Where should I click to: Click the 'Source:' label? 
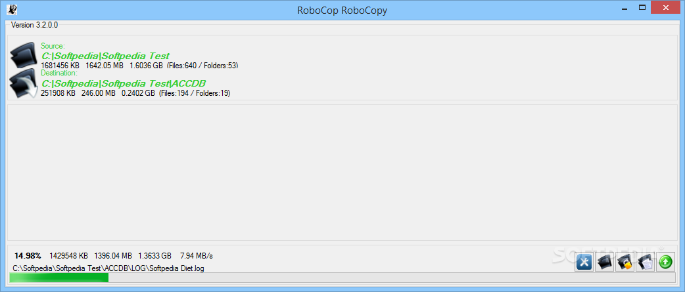pos(53,46)
